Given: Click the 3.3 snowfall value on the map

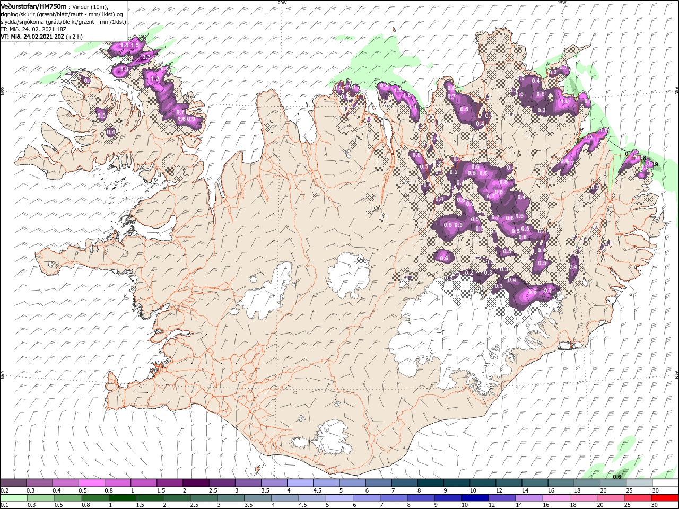Looking at the screenshot, I should coord(147,56).
